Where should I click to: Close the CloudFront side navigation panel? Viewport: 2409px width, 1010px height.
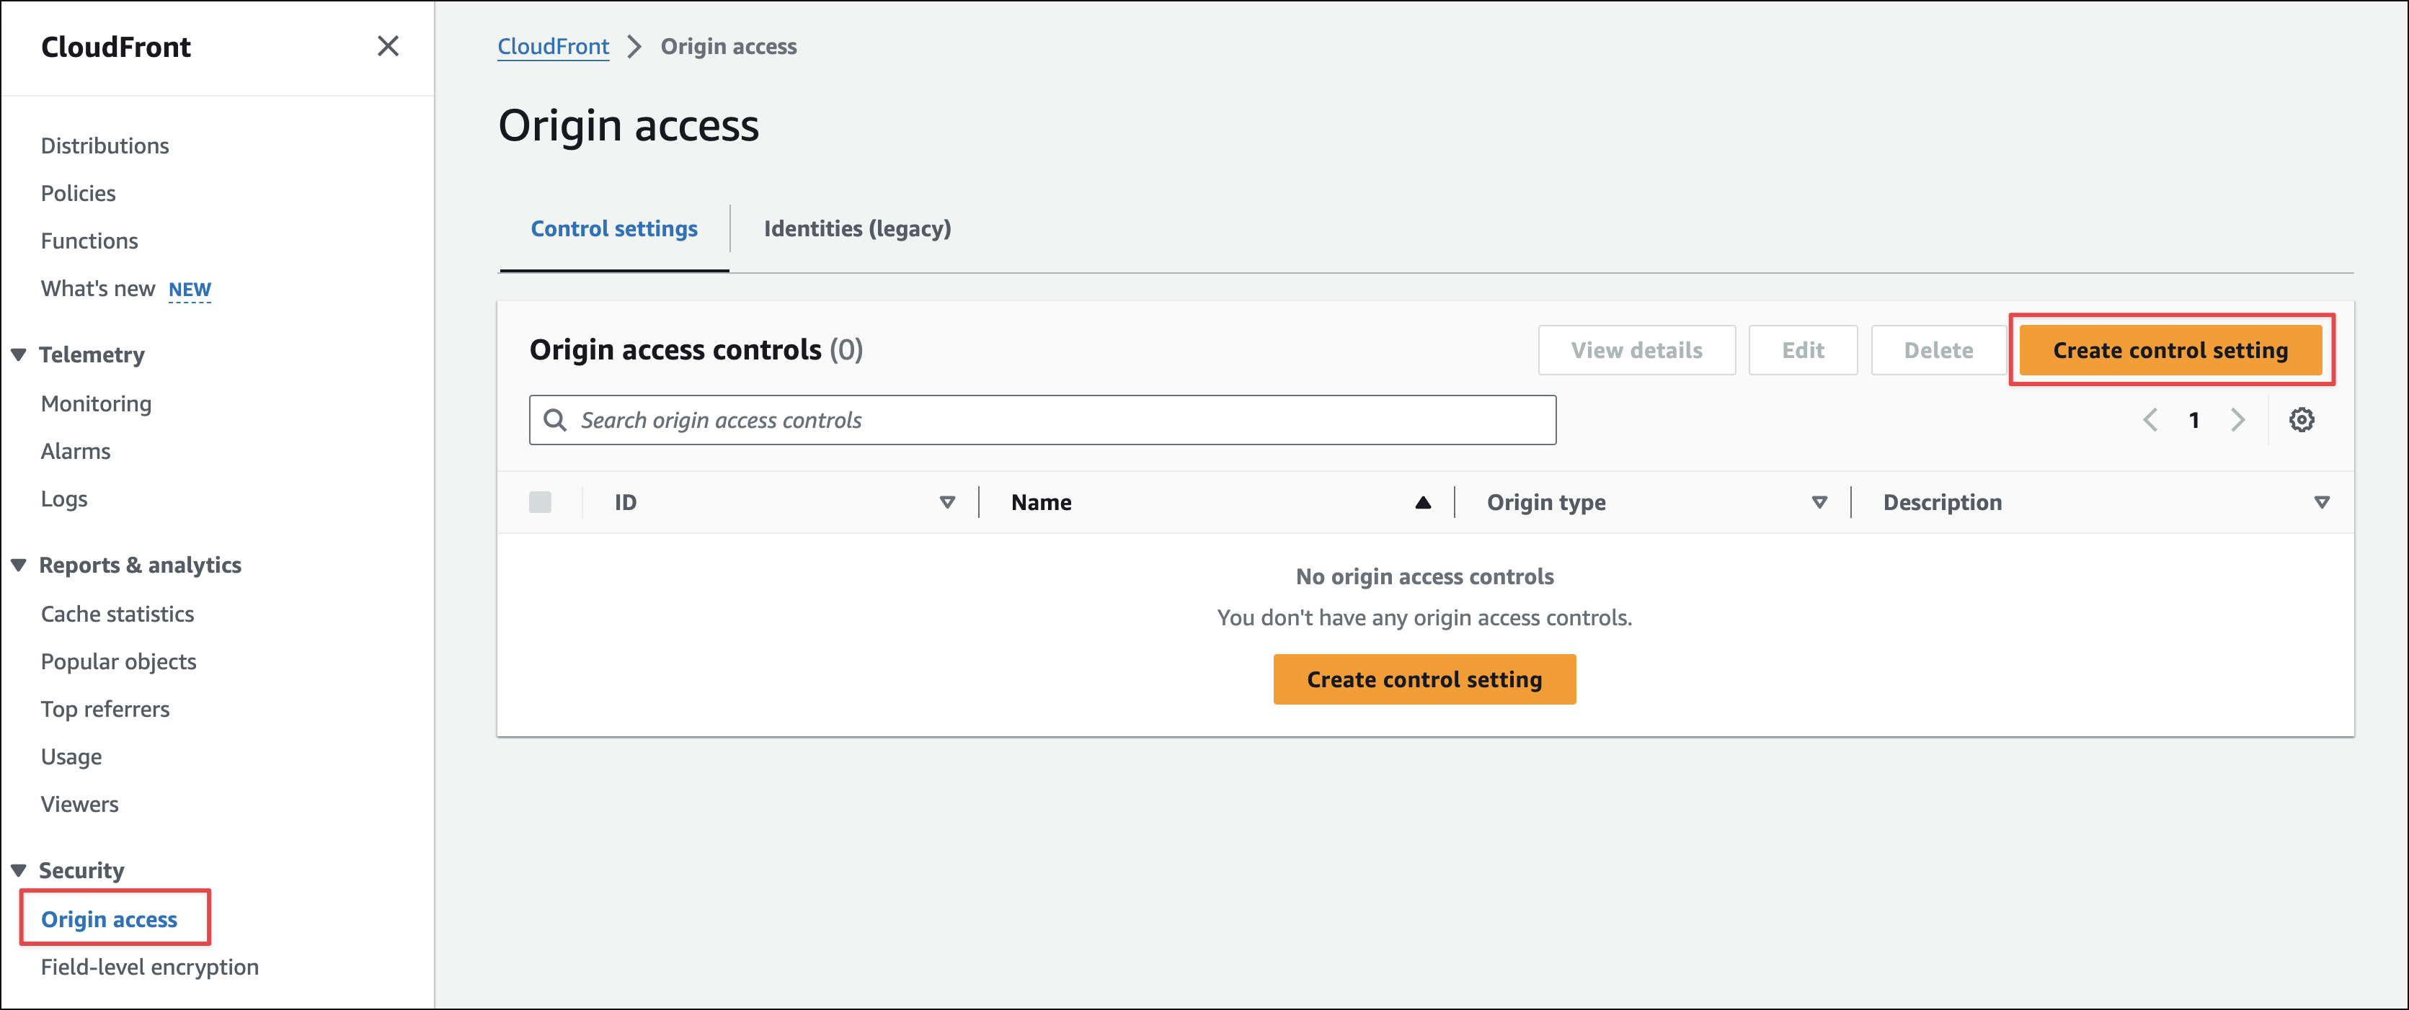pos(387,46)
